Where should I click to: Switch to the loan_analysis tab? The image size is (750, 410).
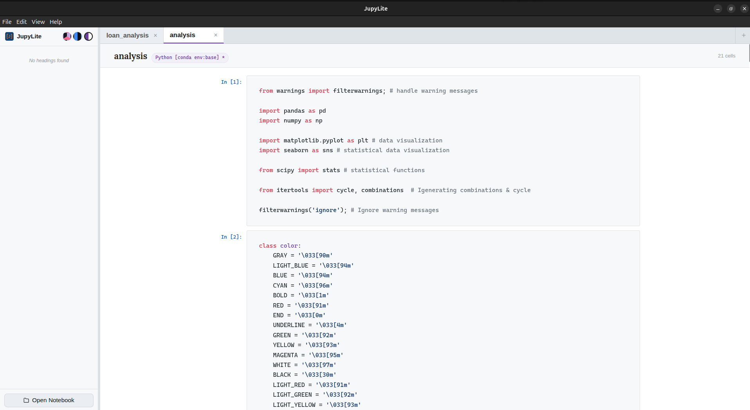(127, 36)
